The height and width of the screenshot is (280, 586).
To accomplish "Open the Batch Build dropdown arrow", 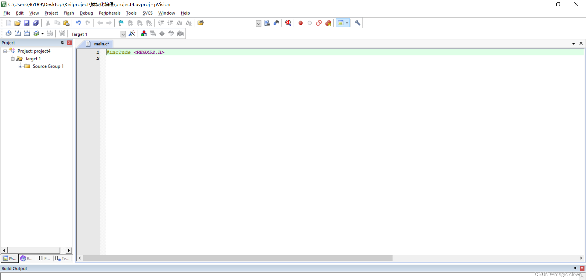I will (x=42, y=34).
